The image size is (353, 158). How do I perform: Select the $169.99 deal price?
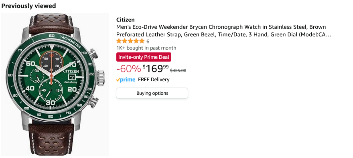tap(156, 68)
